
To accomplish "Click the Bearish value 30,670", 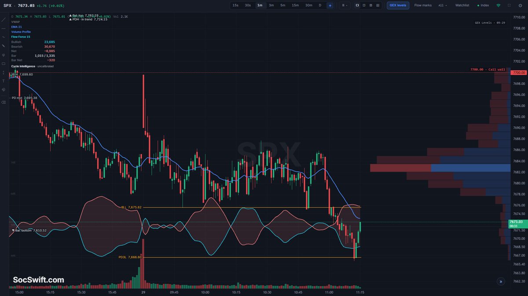I will point(50,46).
